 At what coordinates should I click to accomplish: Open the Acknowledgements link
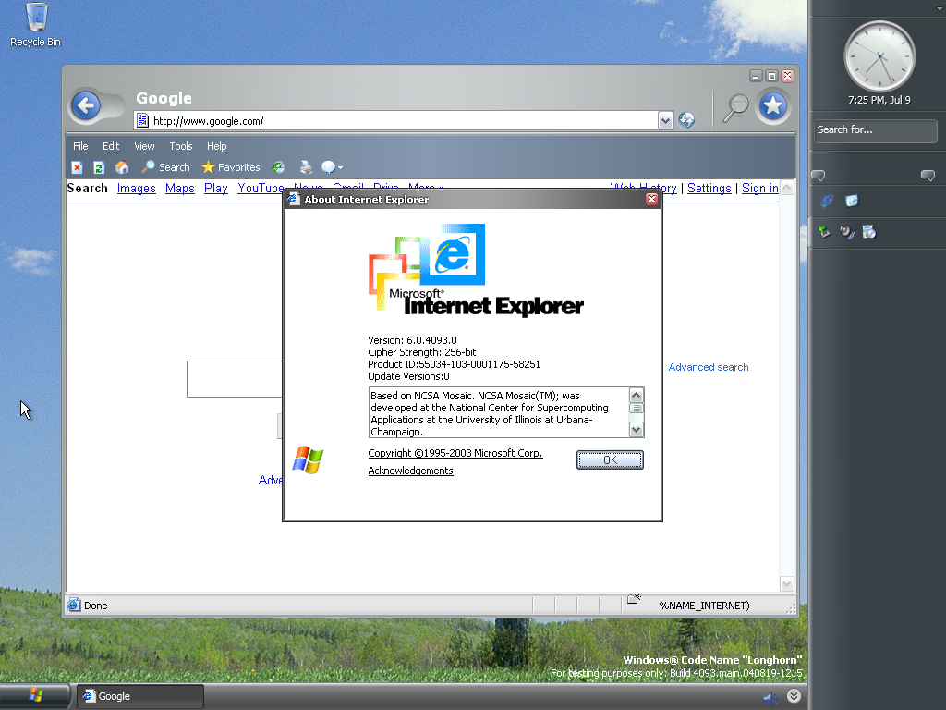coord(410,471)
